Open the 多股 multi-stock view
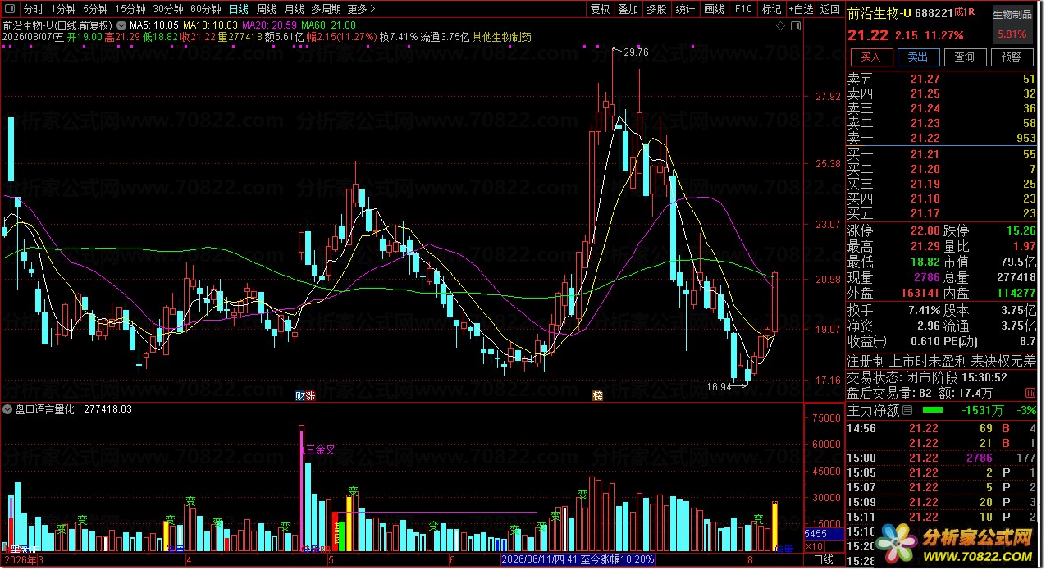The width and height of the screenshot is (1046, 570). tap(656, 10)
